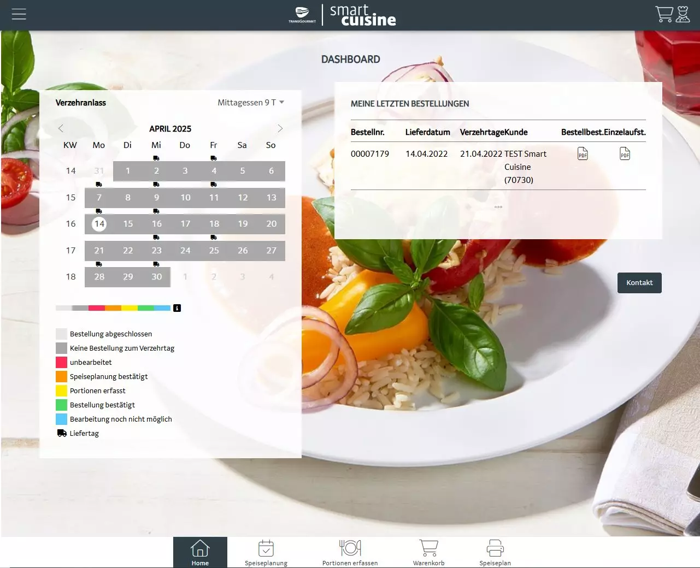Screen dimensions: 700x568
Task: Click the orange Speiseplanung bestätigt swatch
Action: (x=61, y=376)
